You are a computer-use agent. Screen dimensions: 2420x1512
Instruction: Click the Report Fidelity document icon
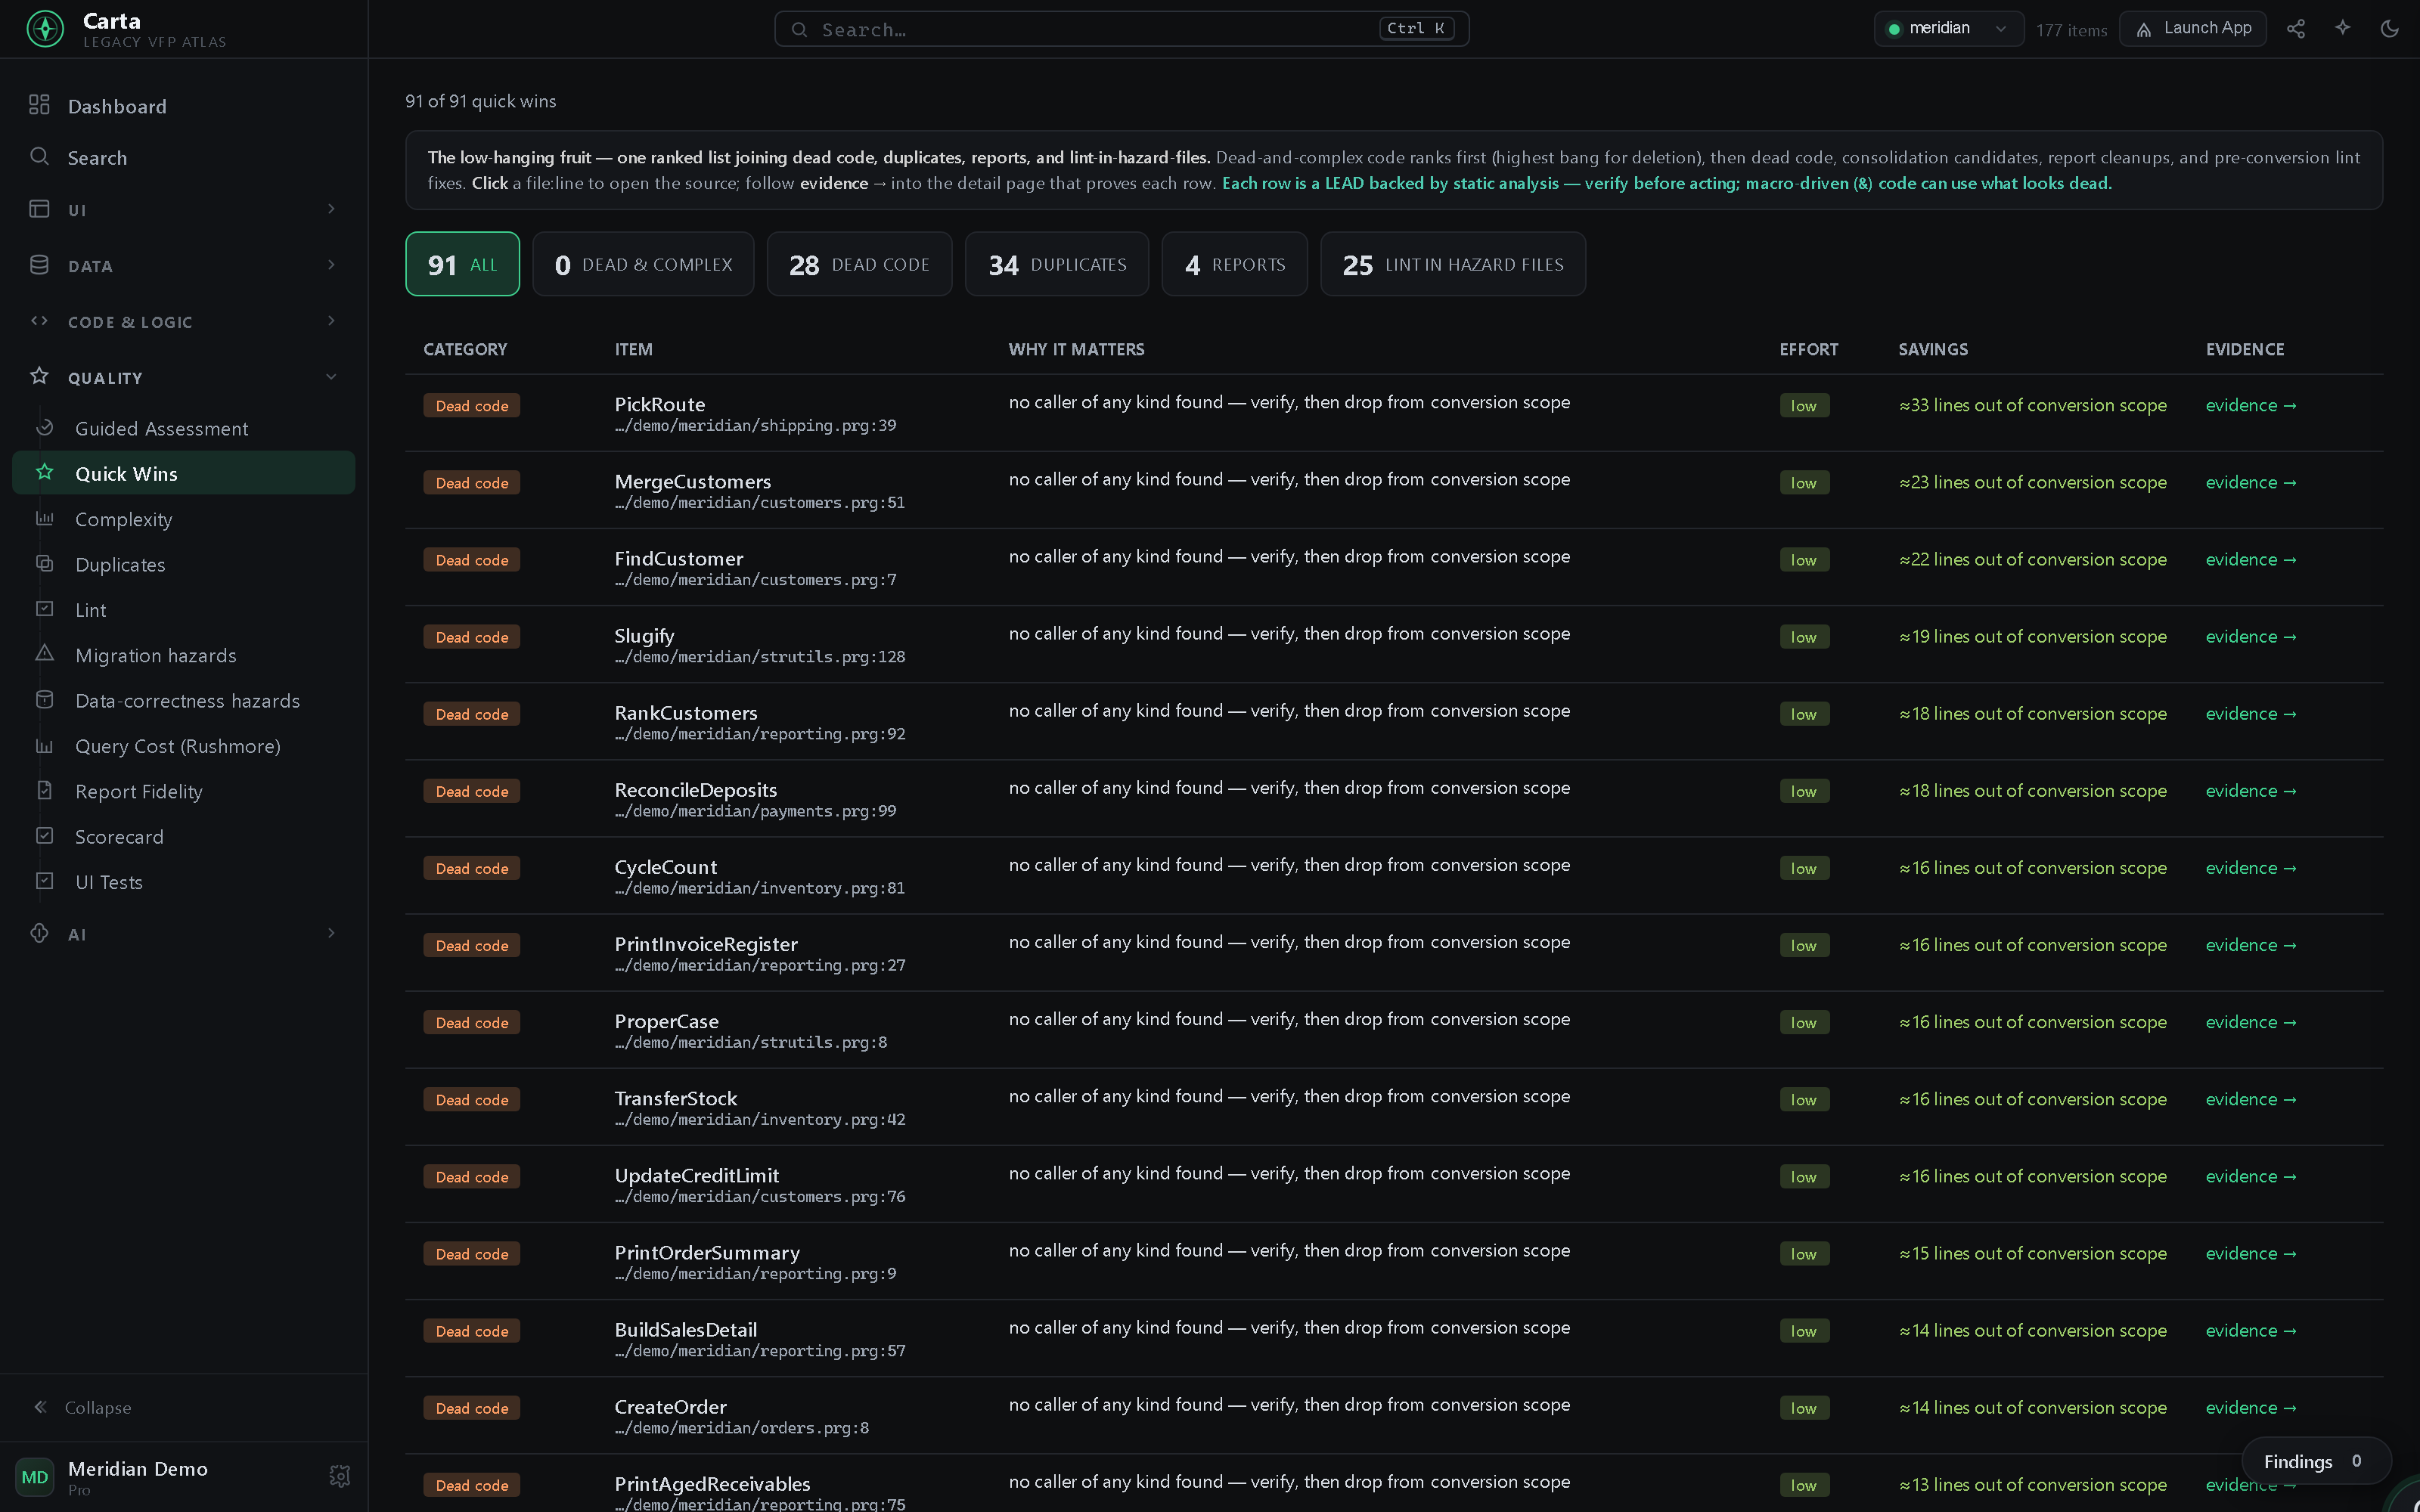(x=45, y=790)
